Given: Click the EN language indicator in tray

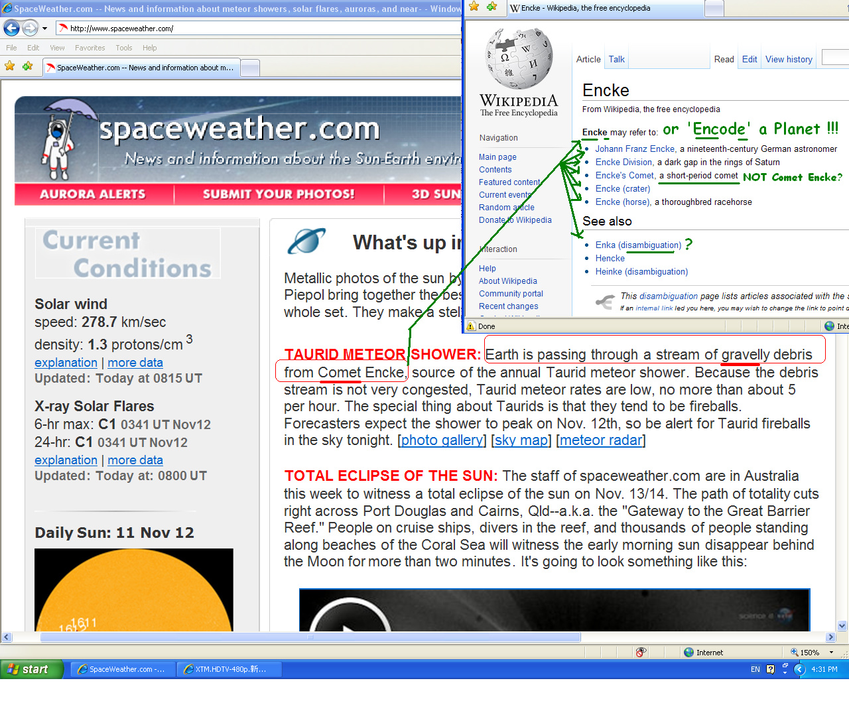Looking at the screenshot, I should pyautogui.click(x=755, y=669).
